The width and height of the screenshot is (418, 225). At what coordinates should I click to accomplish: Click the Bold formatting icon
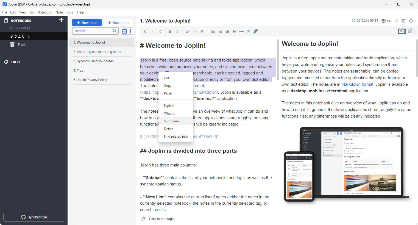(170, 31)
